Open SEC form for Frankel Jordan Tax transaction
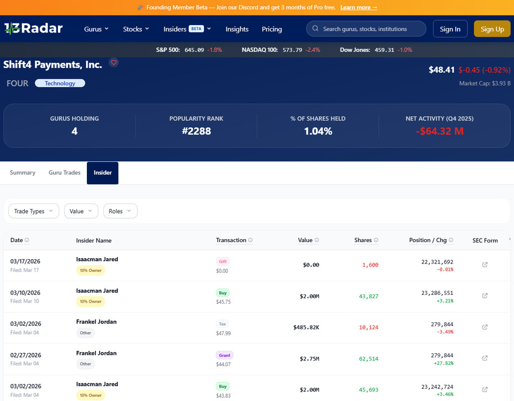This screenshot has width=514, height=401. (485, 327)
